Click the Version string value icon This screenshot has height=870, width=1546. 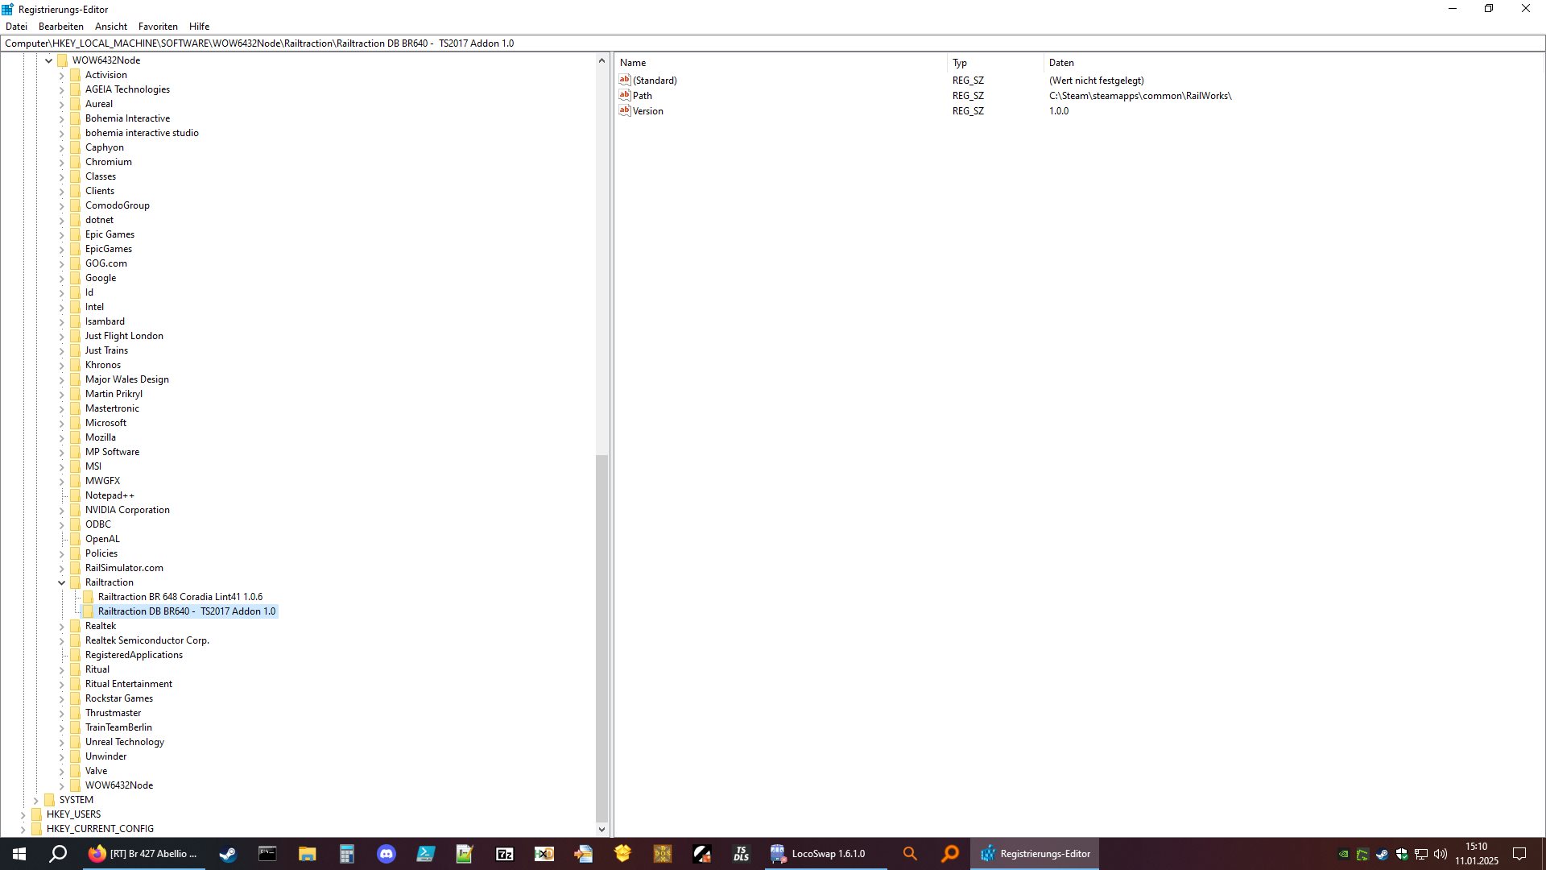[624, 110]
